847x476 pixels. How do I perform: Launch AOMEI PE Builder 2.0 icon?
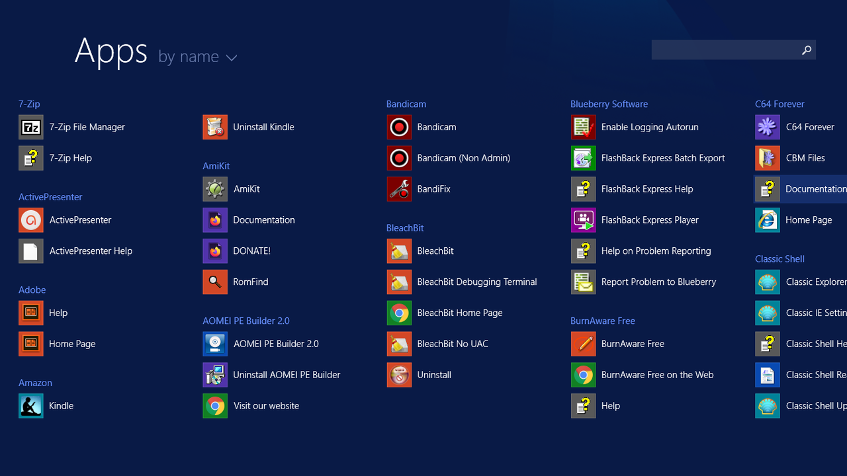click(x=215, y=344)
